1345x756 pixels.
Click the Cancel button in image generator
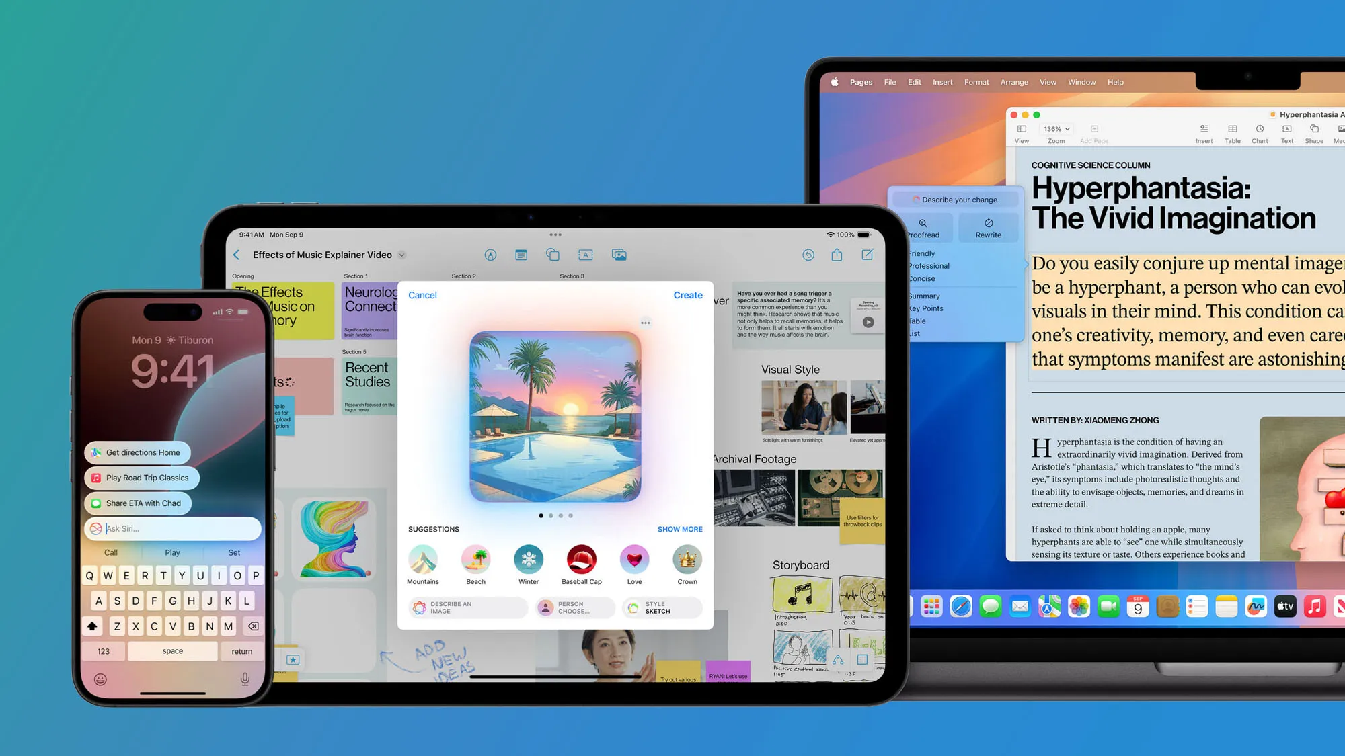(x=422, y=294)
